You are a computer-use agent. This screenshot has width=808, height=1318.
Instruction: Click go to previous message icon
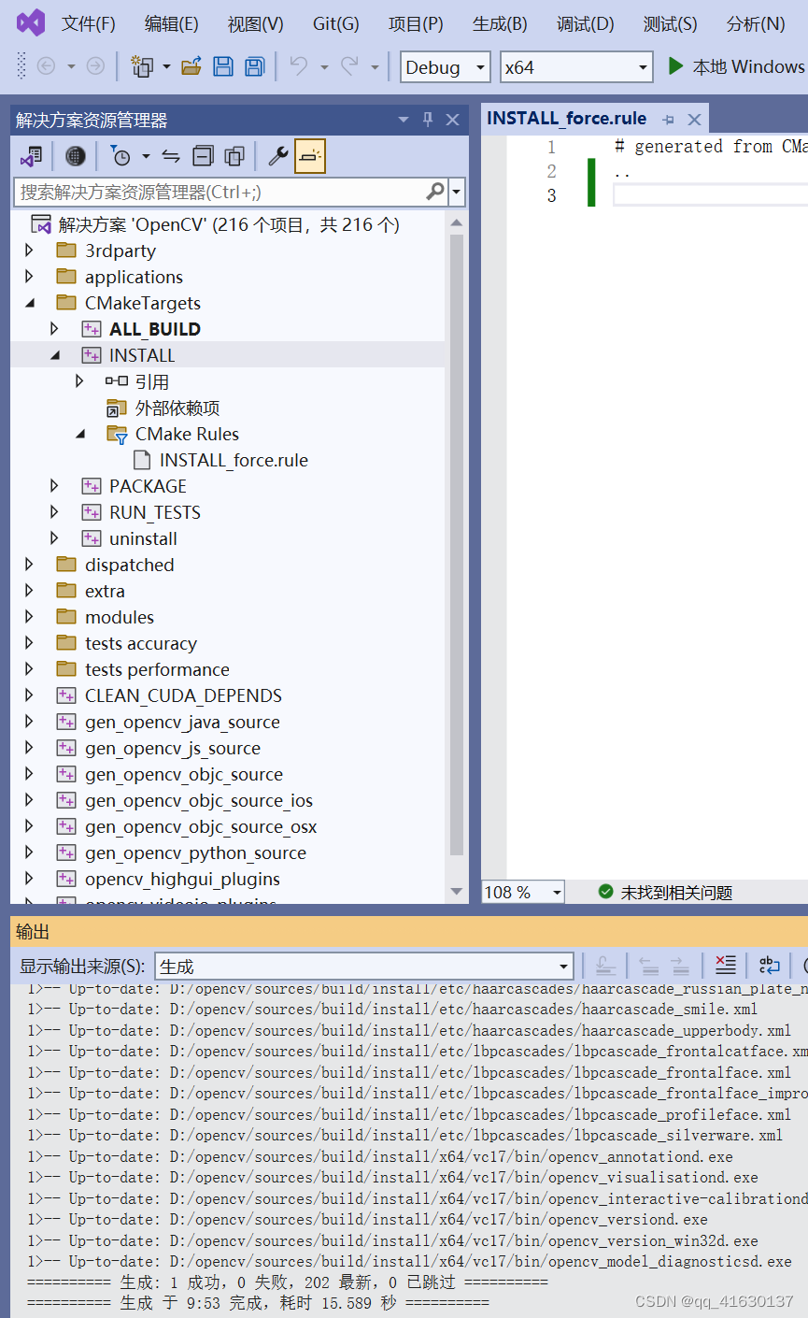(649, 966)
